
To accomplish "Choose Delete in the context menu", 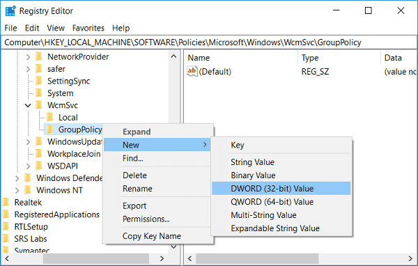I will (158, 175).
